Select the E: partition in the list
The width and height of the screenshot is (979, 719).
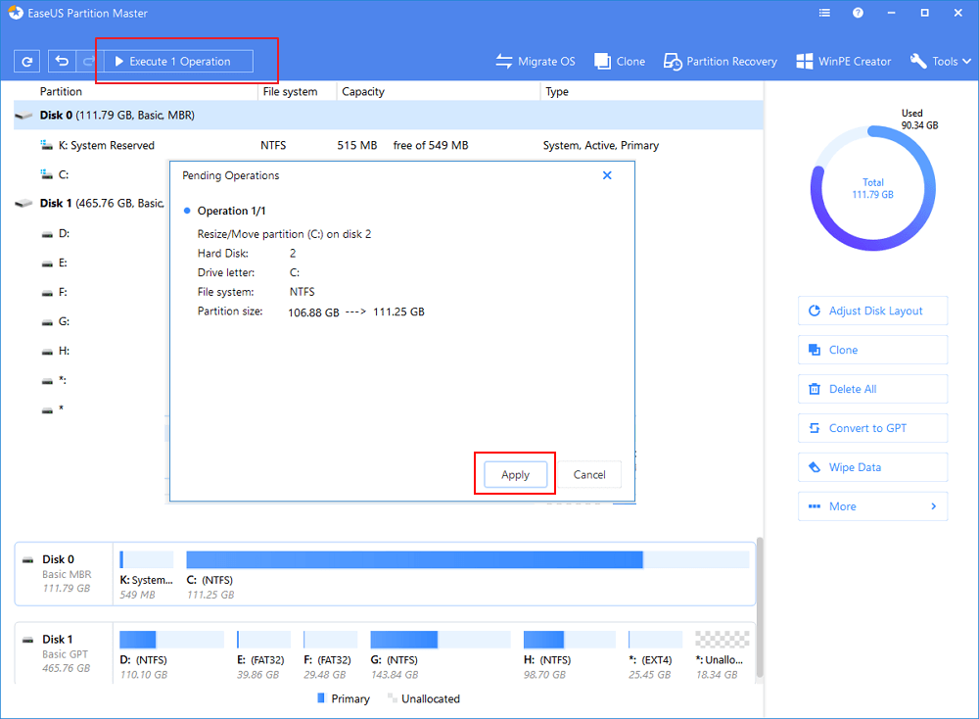91,263
